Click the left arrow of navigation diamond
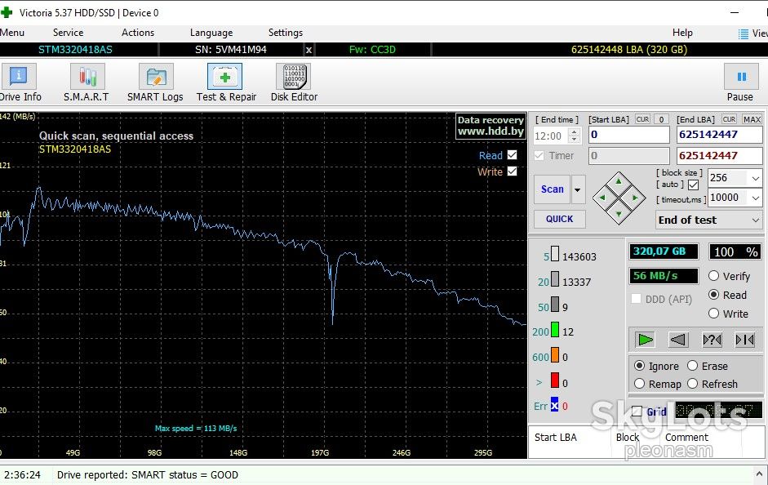 click(x=602, y=198)
